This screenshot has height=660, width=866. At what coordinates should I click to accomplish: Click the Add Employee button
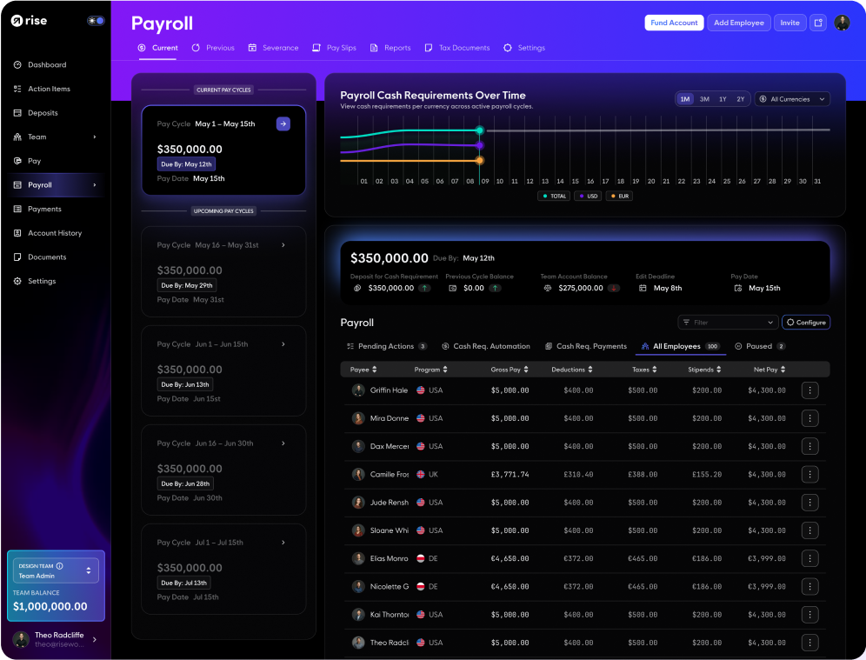click(738, 23)
